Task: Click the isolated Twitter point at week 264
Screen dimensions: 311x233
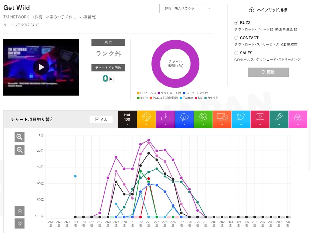Action: [x=75, y=176]
